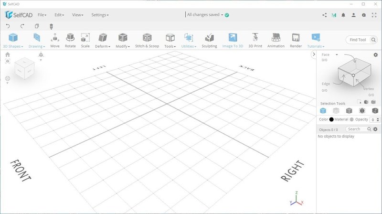
Task: Open the Image To 3D tool
Action: coord(233,41)
